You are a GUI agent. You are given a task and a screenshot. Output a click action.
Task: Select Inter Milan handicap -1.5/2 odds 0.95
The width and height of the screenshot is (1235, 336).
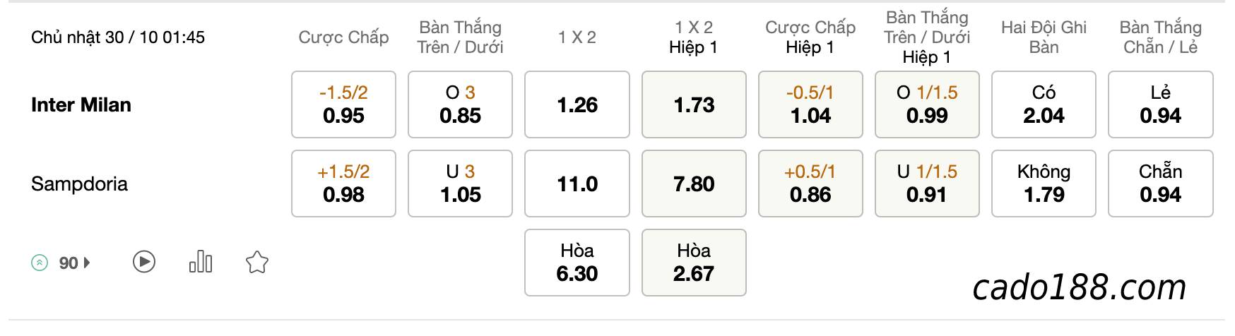tap(343, 104)
